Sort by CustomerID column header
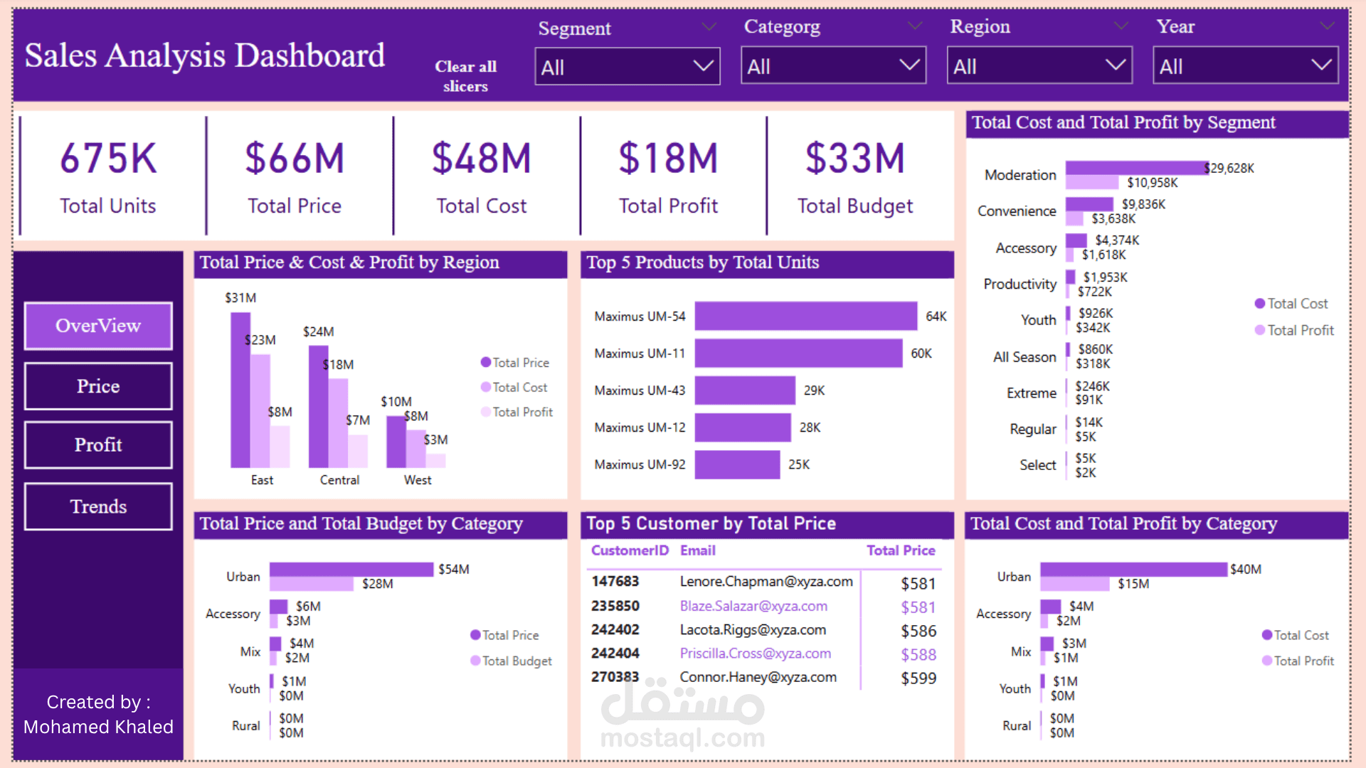The width and height of the screenshot is (1366, 768). pos(630,550)
